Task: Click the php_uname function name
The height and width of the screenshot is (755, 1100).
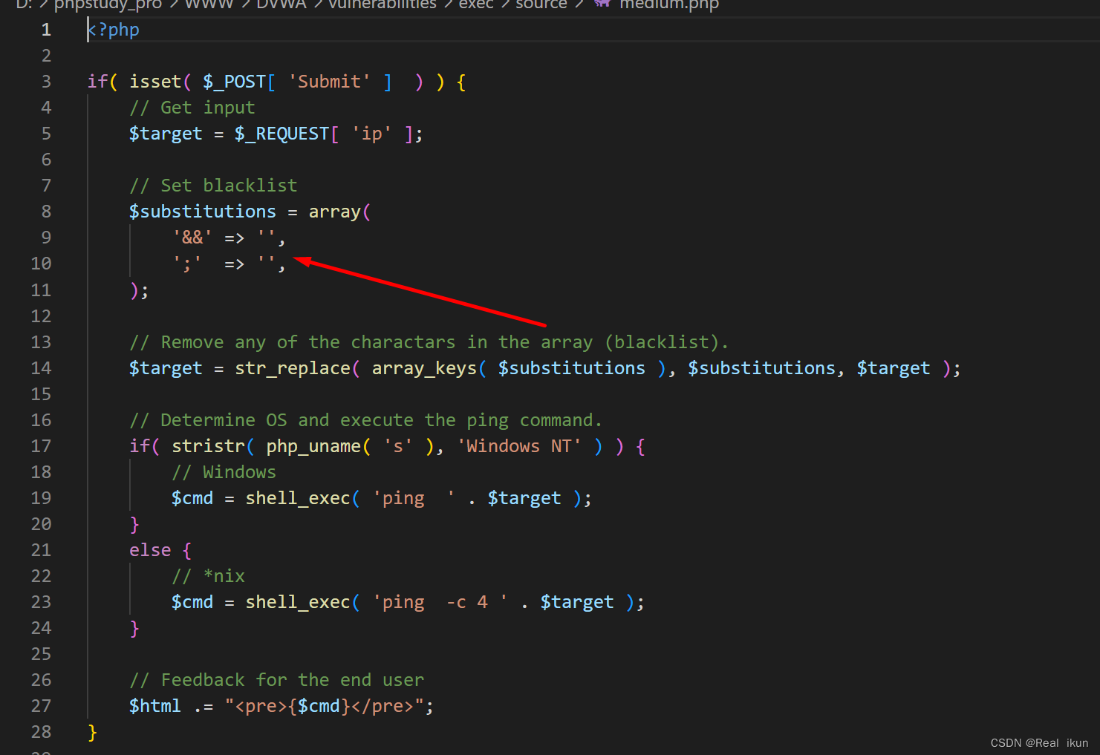Action: 313,446
